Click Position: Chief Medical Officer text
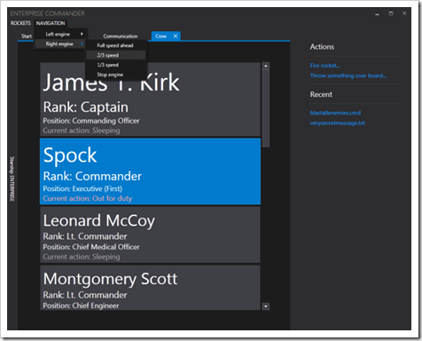 [x=91, y=247]
